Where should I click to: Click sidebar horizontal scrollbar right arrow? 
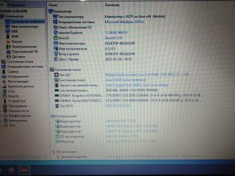tap(46, 157)
